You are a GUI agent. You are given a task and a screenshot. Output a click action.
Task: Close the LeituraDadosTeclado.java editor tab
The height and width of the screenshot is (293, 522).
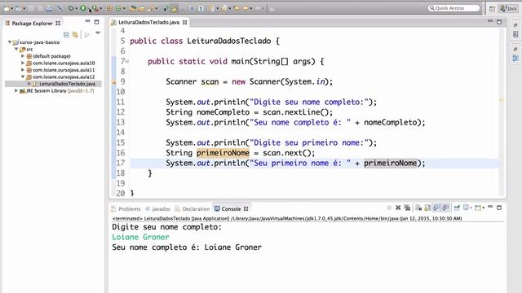pos(184,22)
